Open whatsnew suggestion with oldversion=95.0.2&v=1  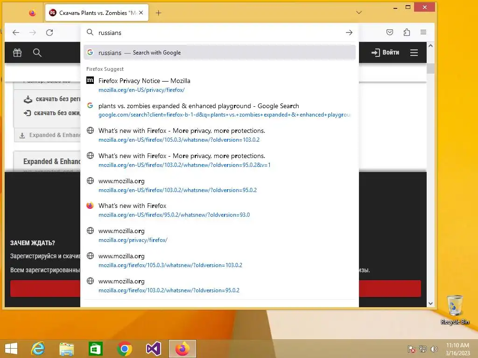coord(219,160)
